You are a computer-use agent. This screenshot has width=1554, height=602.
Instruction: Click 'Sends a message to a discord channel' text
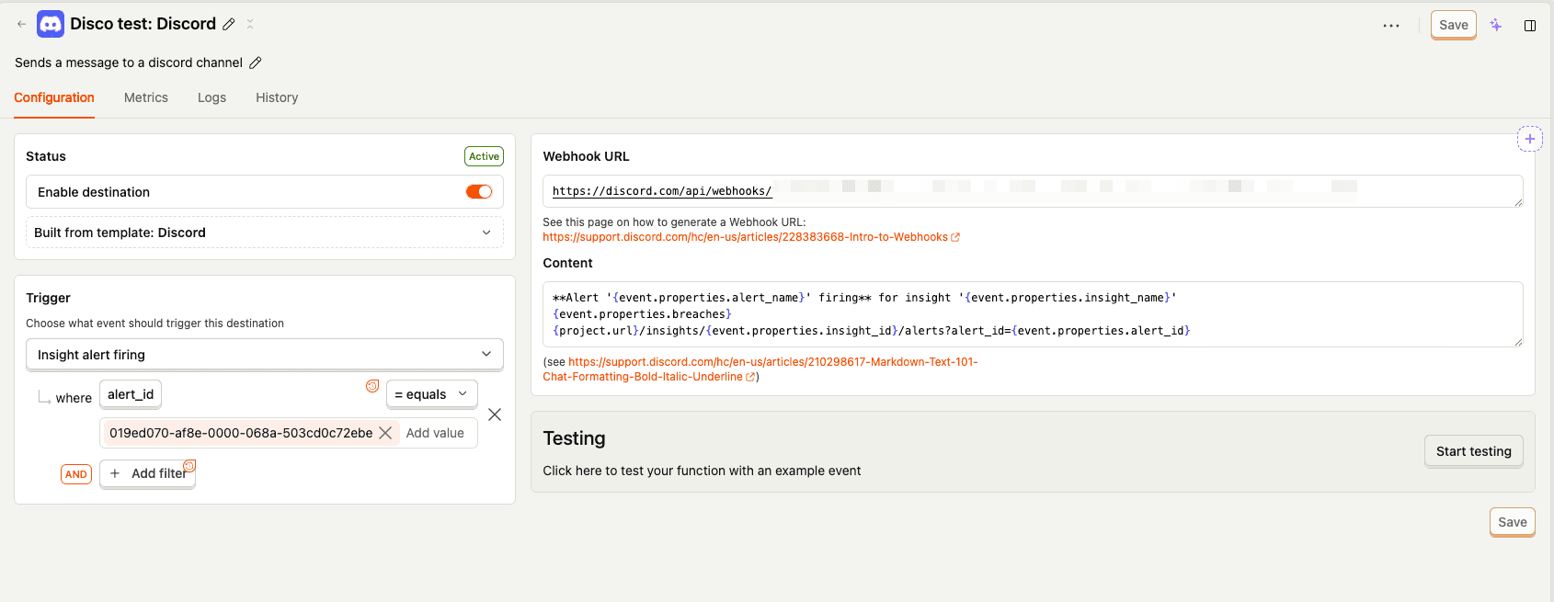[x=129, y=62]
